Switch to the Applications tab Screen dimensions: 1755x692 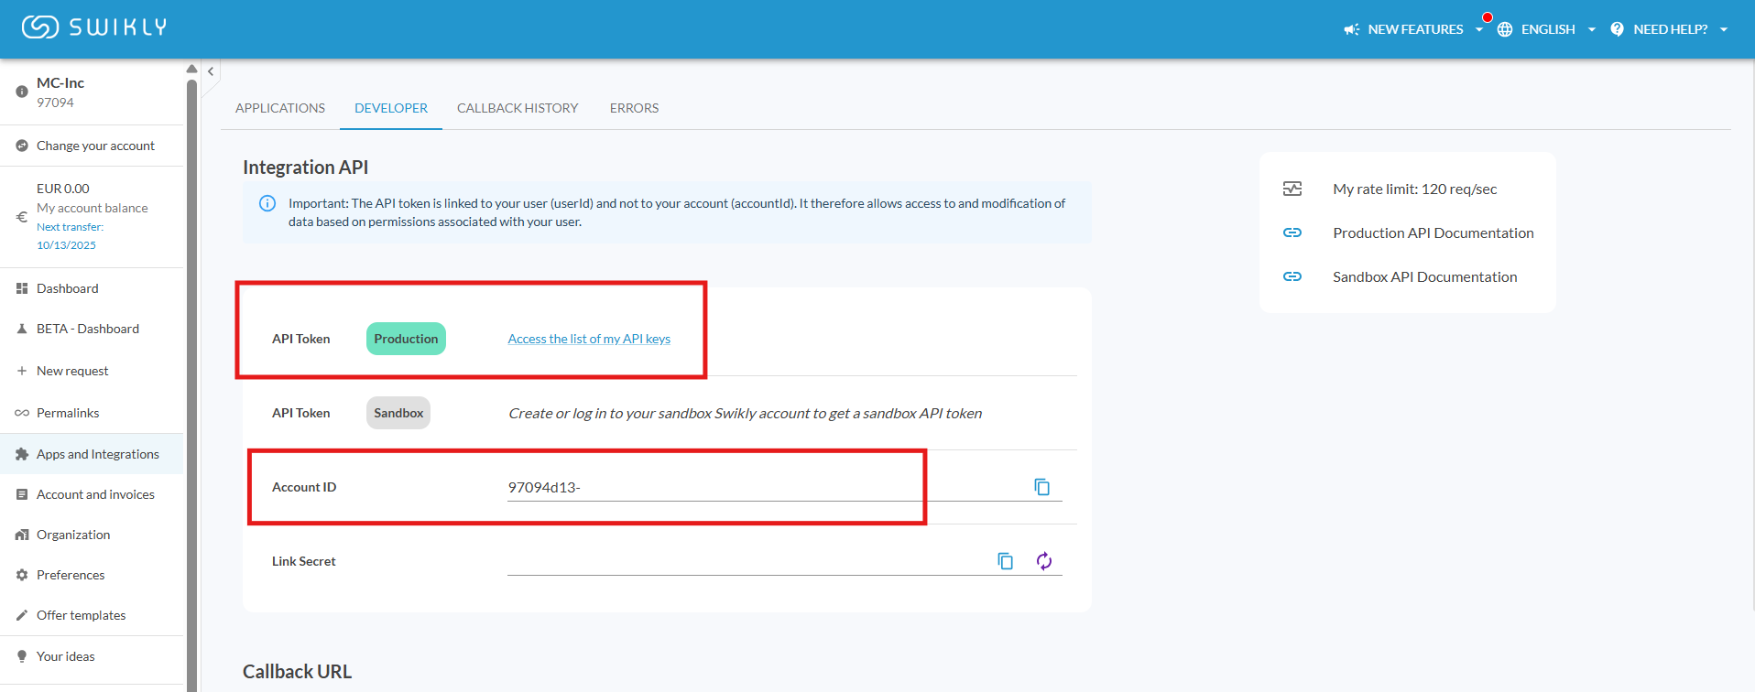(x=280, y=108)
